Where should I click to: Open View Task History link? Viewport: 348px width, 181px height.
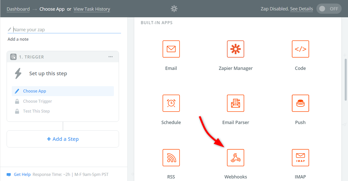click(92, 9)
